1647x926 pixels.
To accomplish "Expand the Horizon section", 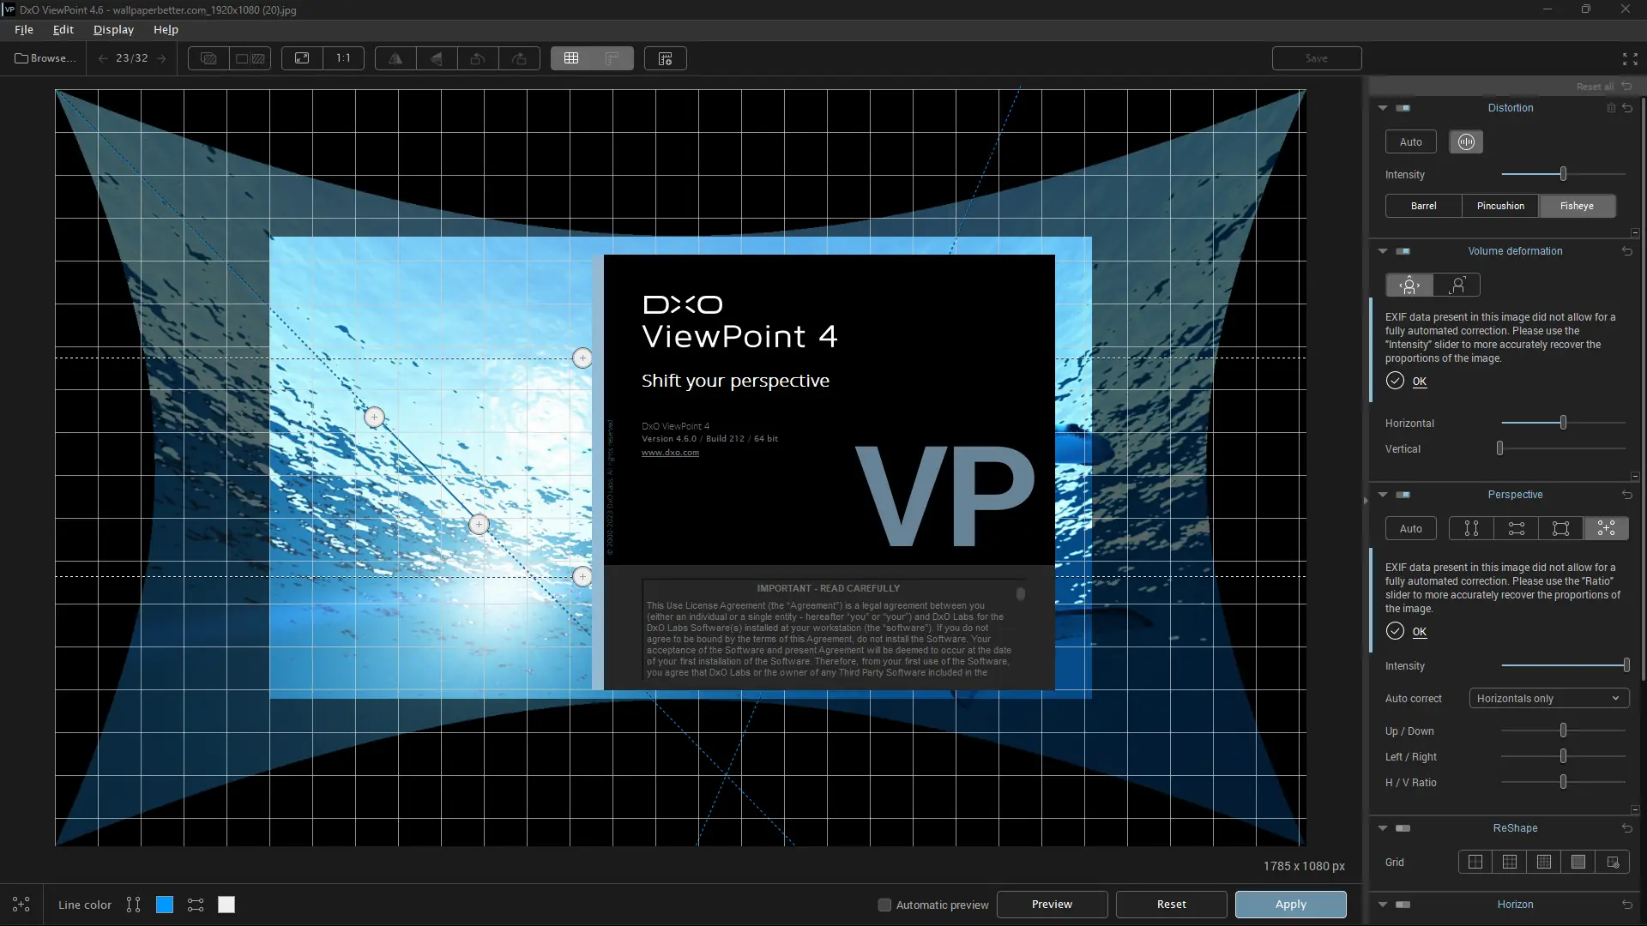I will pyautogui.click(x=1383, y=904).
